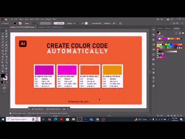
Task: Pick the None swatch in Swatches panel
Action: (158, 45)
